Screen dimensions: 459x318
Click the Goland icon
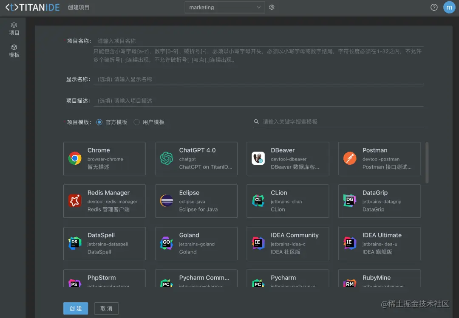(167, 243)
